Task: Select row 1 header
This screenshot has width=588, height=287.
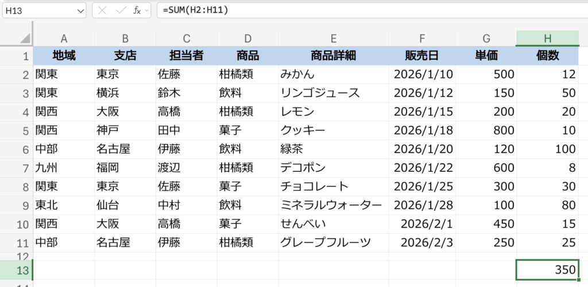Action: coord(16,56)
